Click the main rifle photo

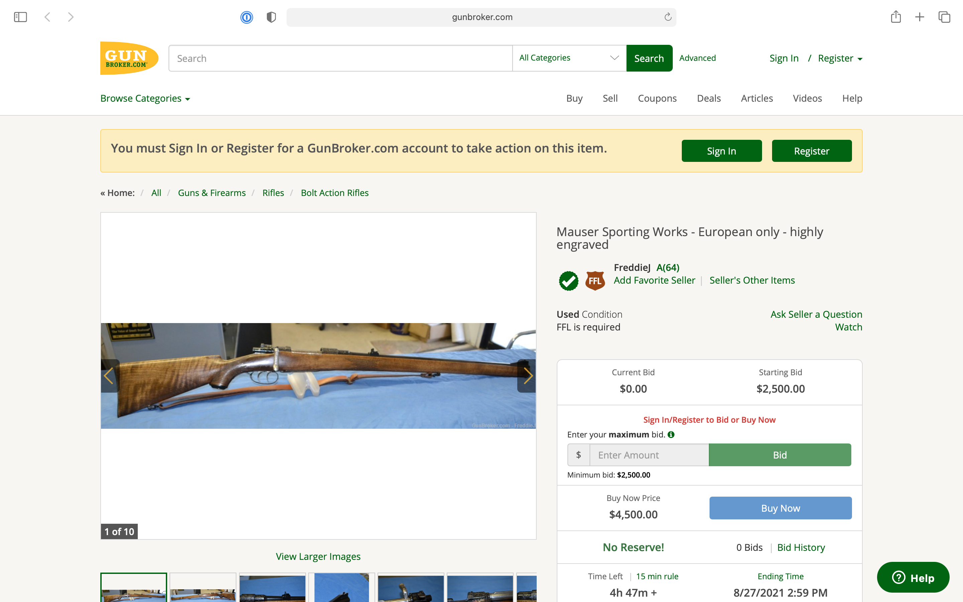click(x=318, y=376)
